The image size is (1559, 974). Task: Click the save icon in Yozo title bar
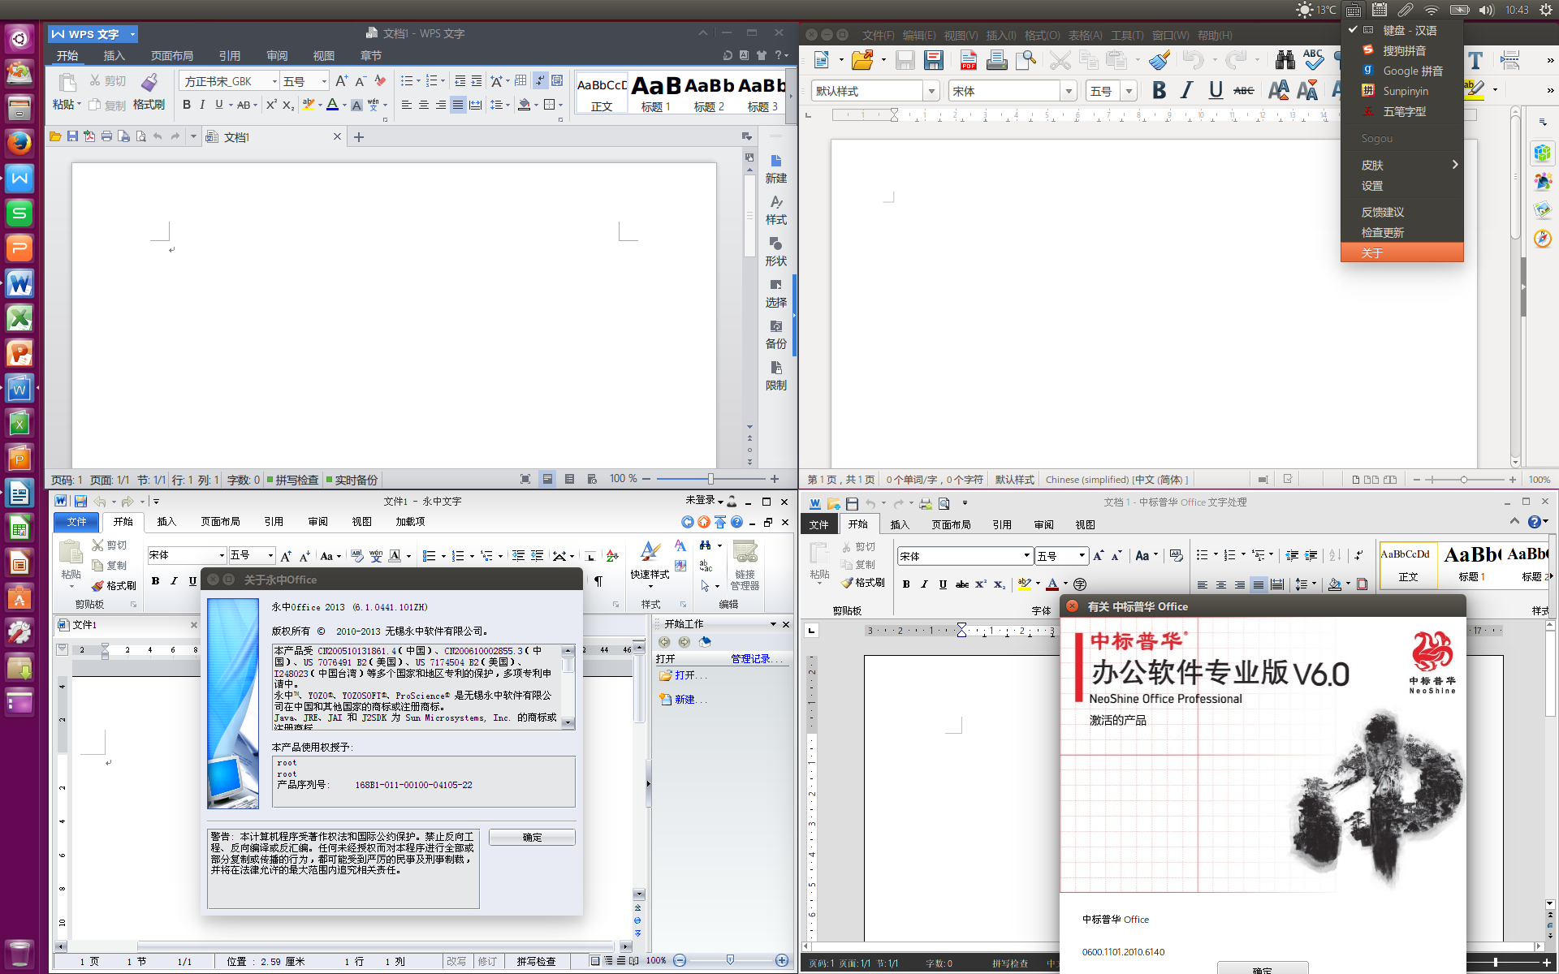click(x=80, y=502)
